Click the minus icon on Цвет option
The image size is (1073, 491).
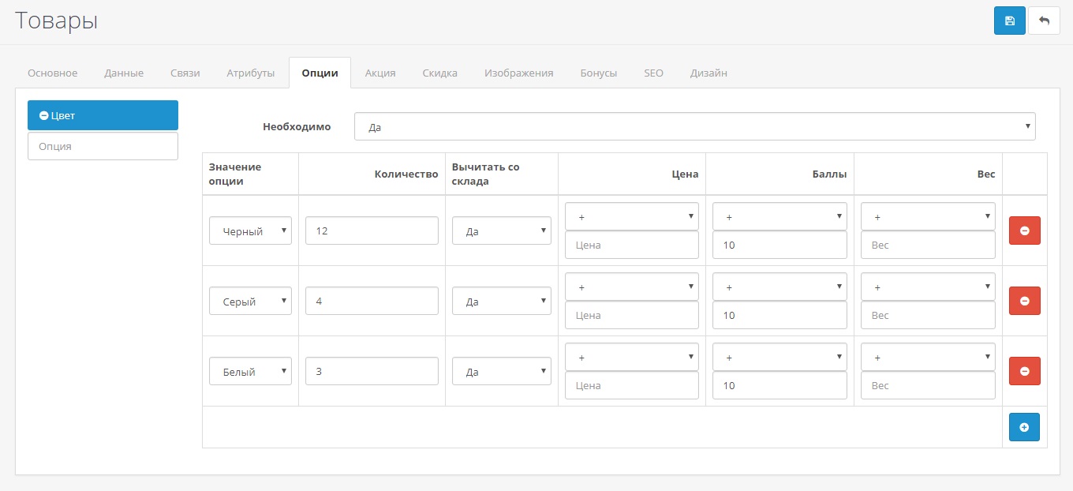(x=44, y=115)
